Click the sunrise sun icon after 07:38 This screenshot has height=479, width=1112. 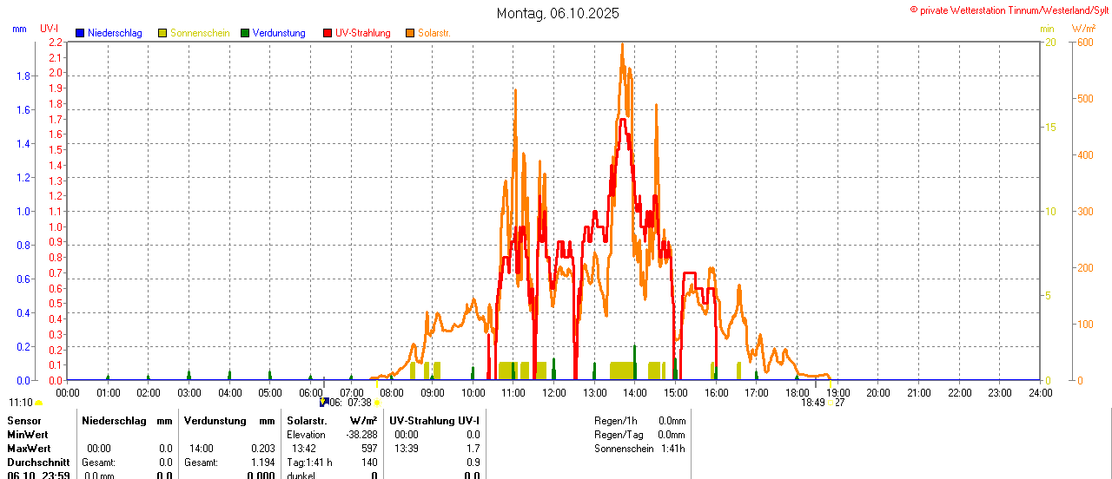377,403
